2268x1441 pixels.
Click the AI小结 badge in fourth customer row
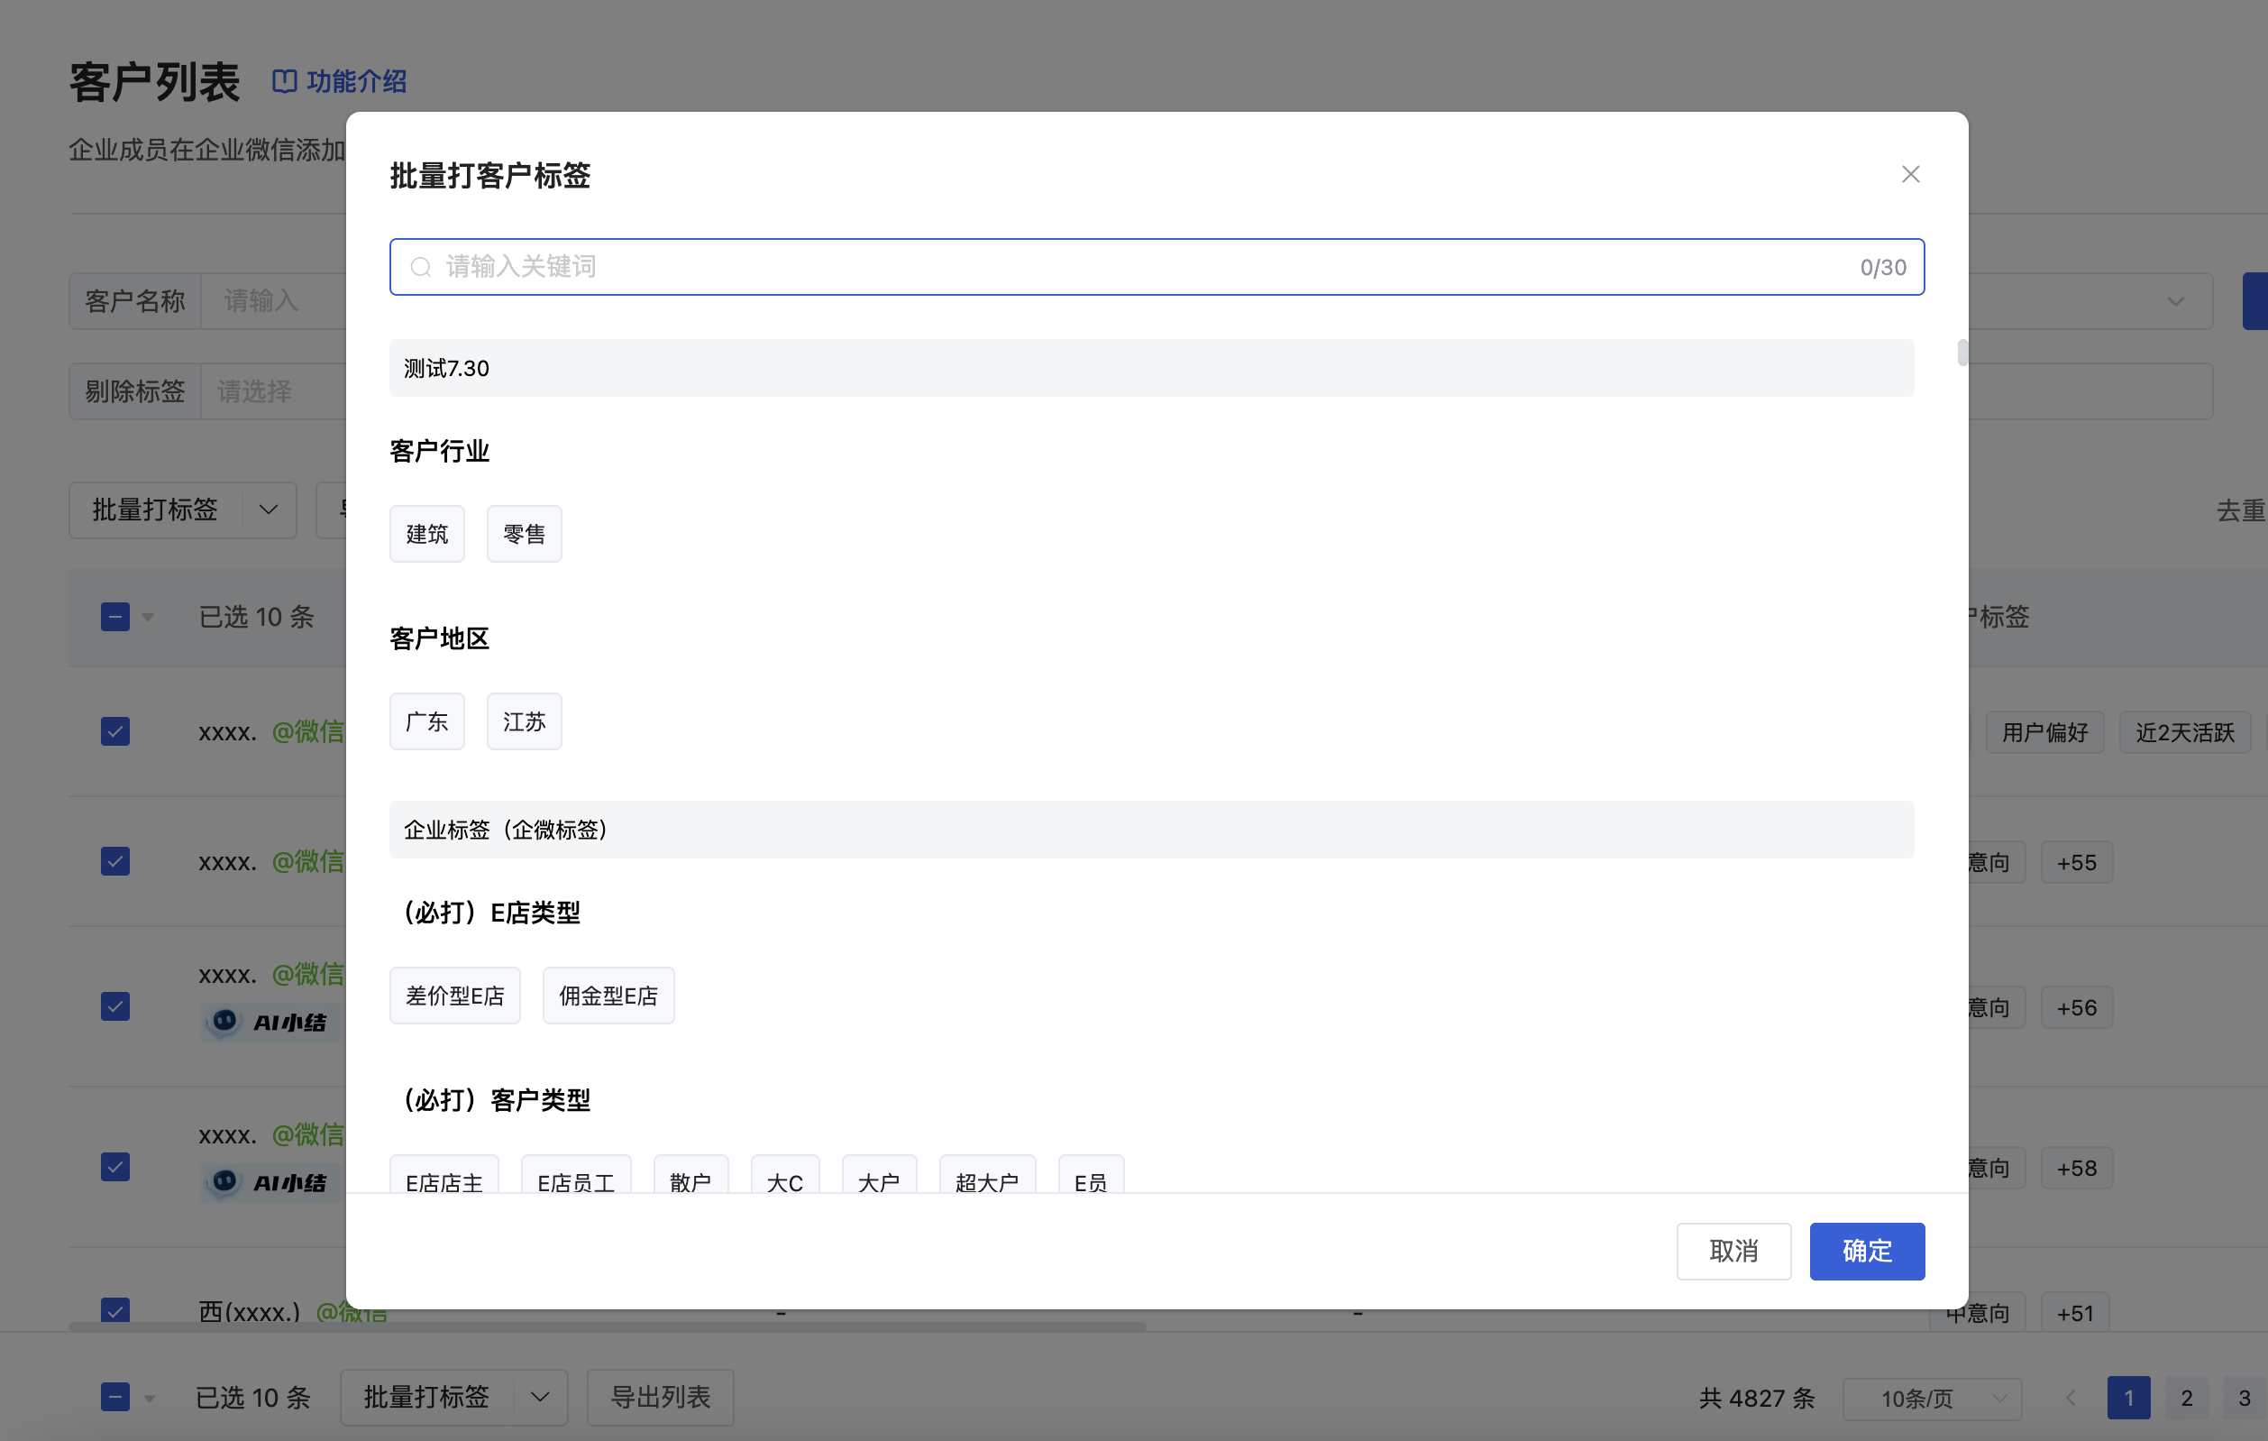point(272,1182)
